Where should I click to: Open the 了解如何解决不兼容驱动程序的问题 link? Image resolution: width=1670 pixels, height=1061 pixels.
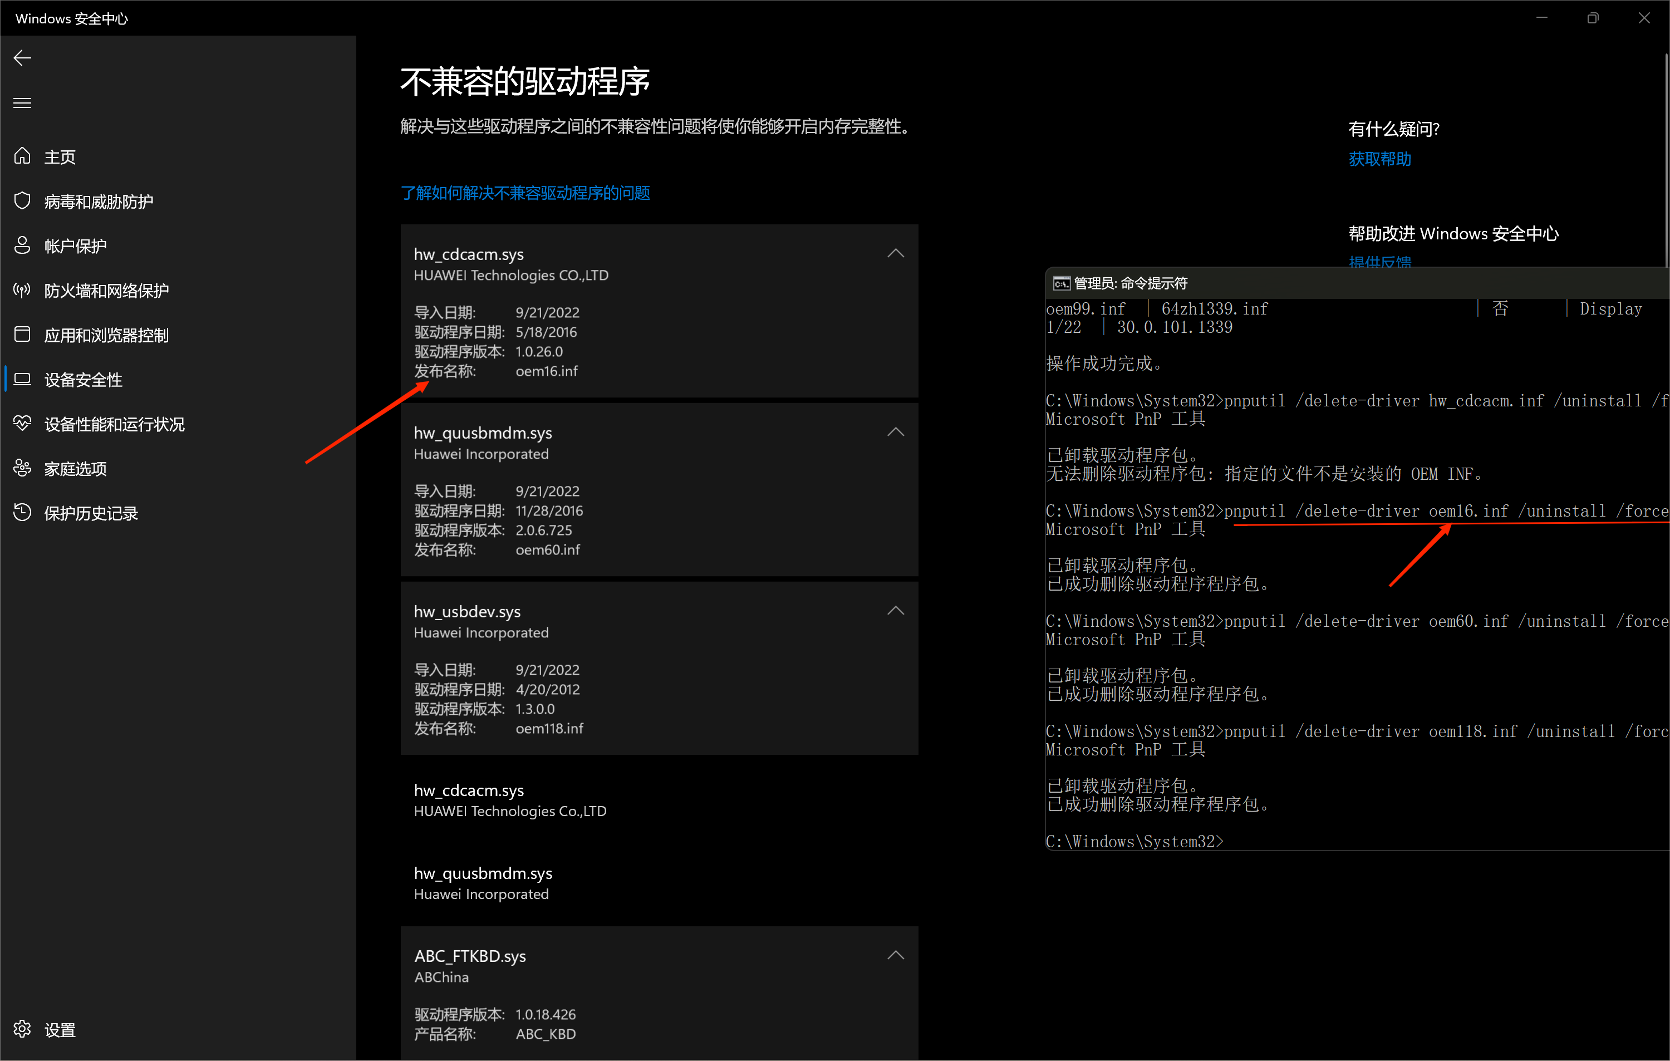[525, 193]
